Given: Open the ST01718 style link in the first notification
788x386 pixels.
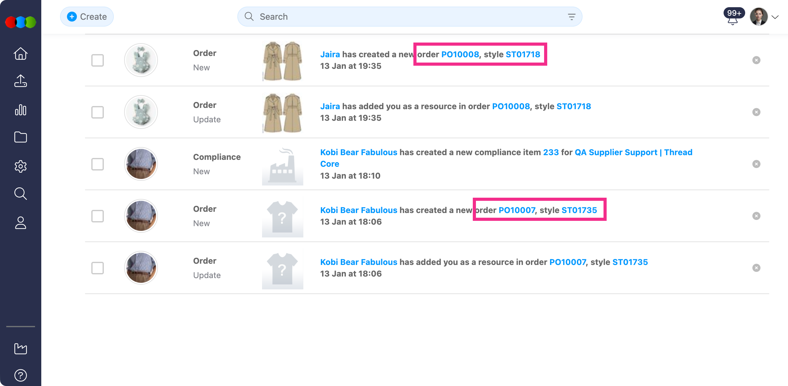Looking at the screenshot, I should (x=523, y=54).
